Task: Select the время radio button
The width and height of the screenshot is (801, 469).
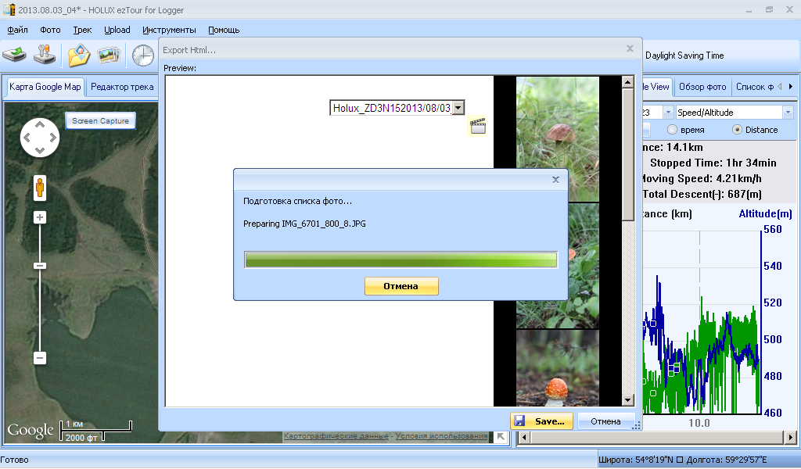Action: [672, 130]
